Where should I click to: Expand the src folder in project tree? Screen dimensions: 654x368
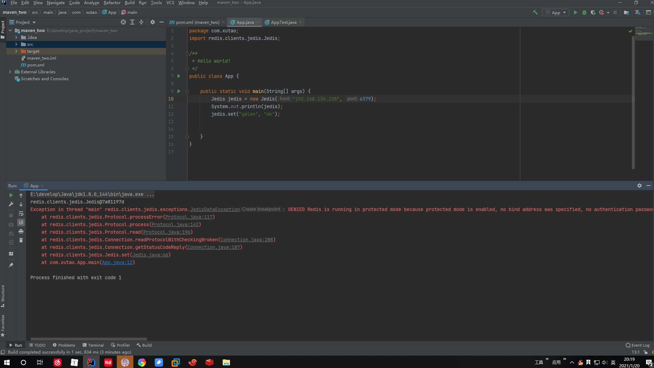[16, 44]
